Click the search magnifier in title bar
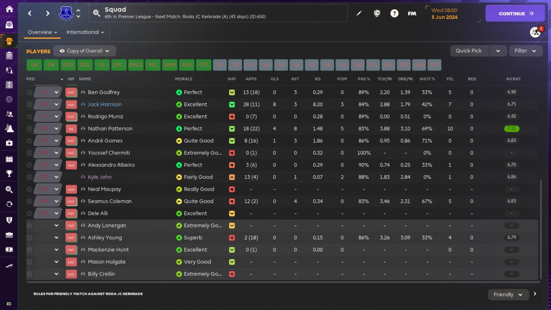Viewport: 551px width, 310px height. click(x=96, y=13)
